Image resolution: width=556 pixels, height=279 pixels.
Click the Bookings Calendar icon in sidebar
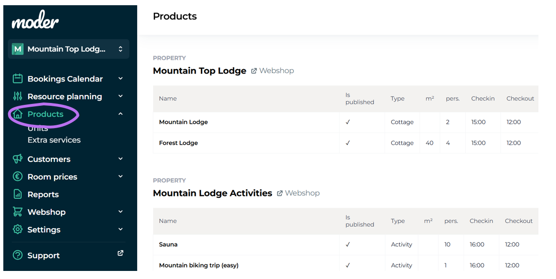[x=18, y=79]
